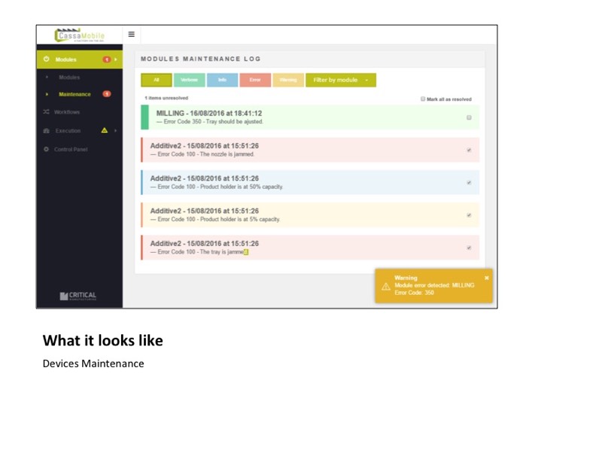Expand the Execution menu arrow
The width and height of the screenshot is (602, 450).
(115, 131)
